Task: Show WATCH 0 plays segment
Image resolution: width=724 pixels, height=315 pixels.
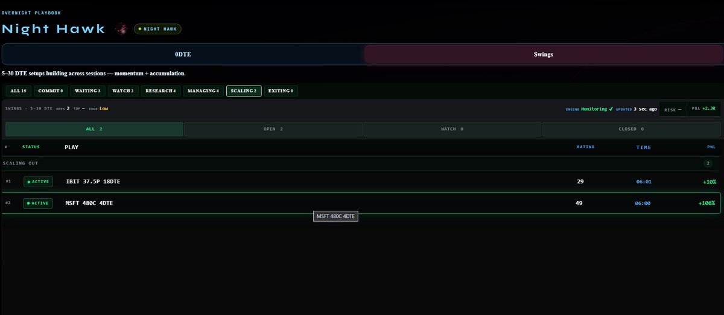Action: point(452,129)
